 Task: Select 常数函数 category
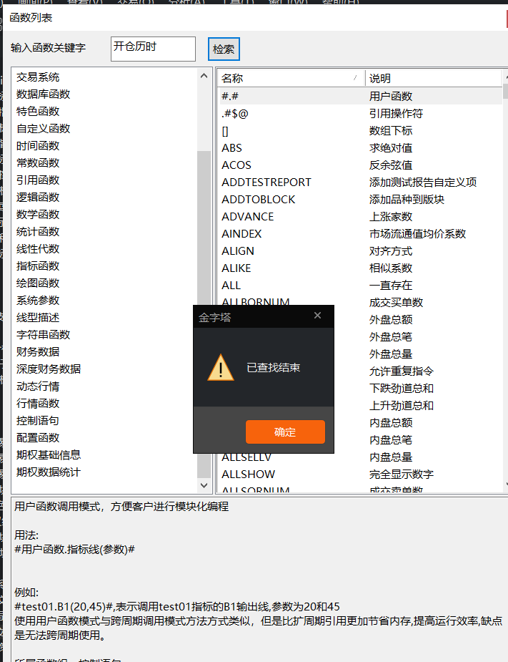pos(38,163)
